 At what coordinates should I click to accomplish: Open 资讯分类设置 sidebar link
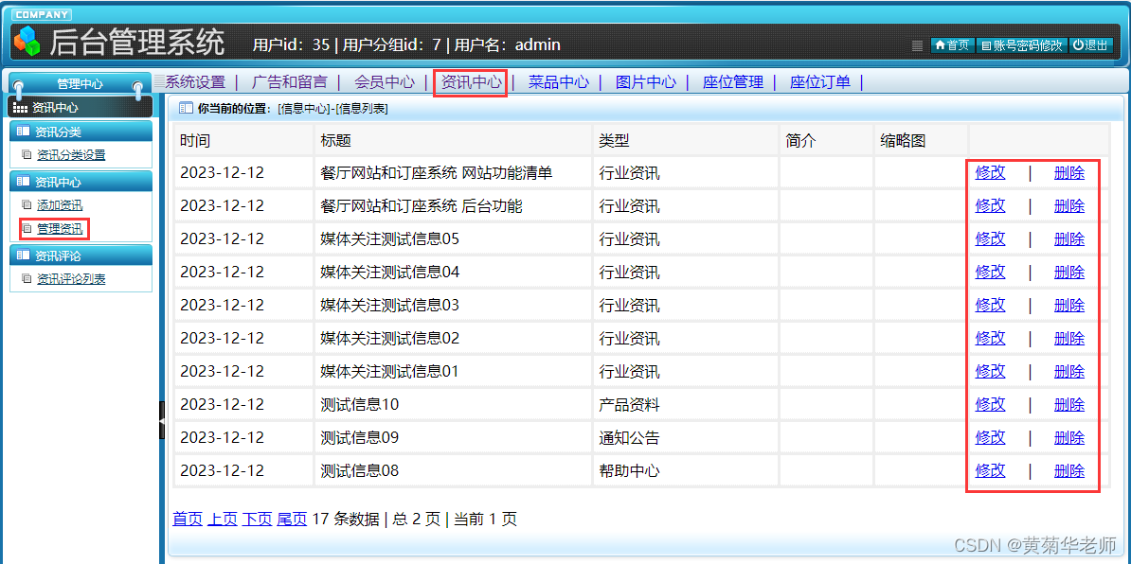(x=71, y=155)
